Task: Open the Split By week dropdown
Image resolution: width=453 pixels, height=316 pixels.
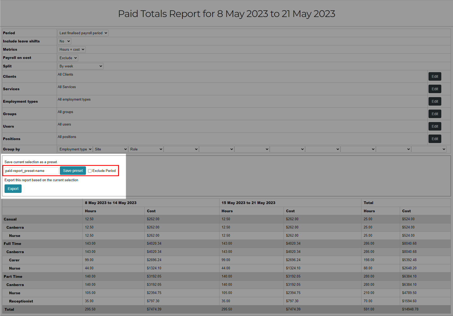Action: (x=80, y=66)
